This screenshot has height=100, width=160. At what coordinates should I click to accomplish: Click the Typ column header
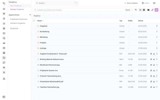121,21
